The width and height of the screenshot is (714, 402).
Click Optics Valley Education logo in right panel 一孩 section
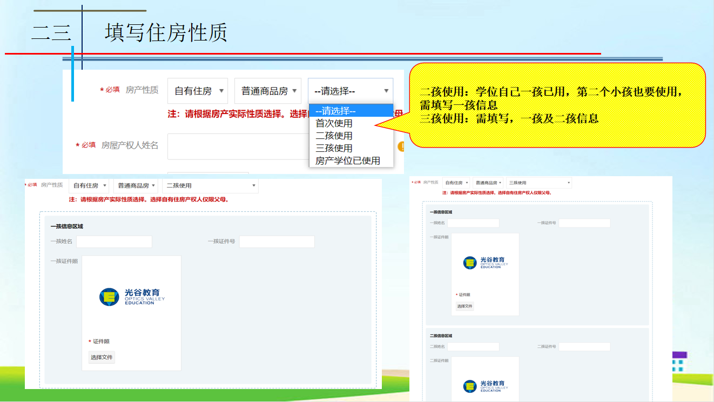(x=485, y=263)
